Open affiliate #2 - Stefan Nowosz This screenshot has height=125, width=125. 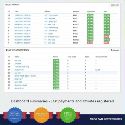tap(52, 37)
